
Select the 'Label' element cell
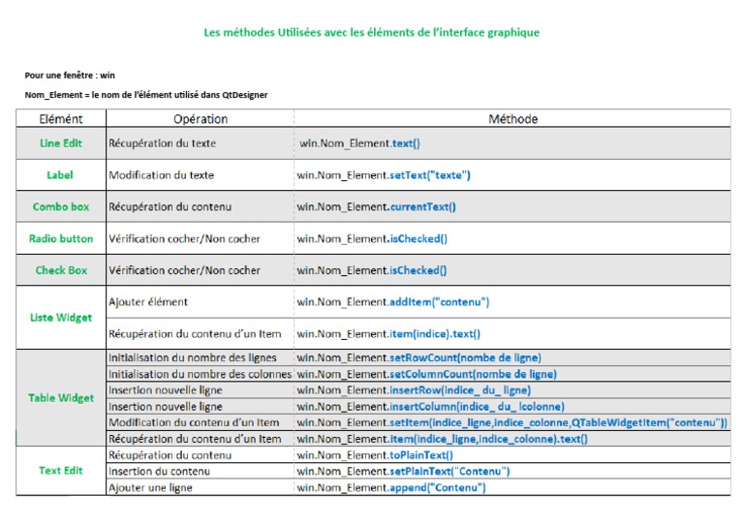pyautogui.click(x=60, y=175)
